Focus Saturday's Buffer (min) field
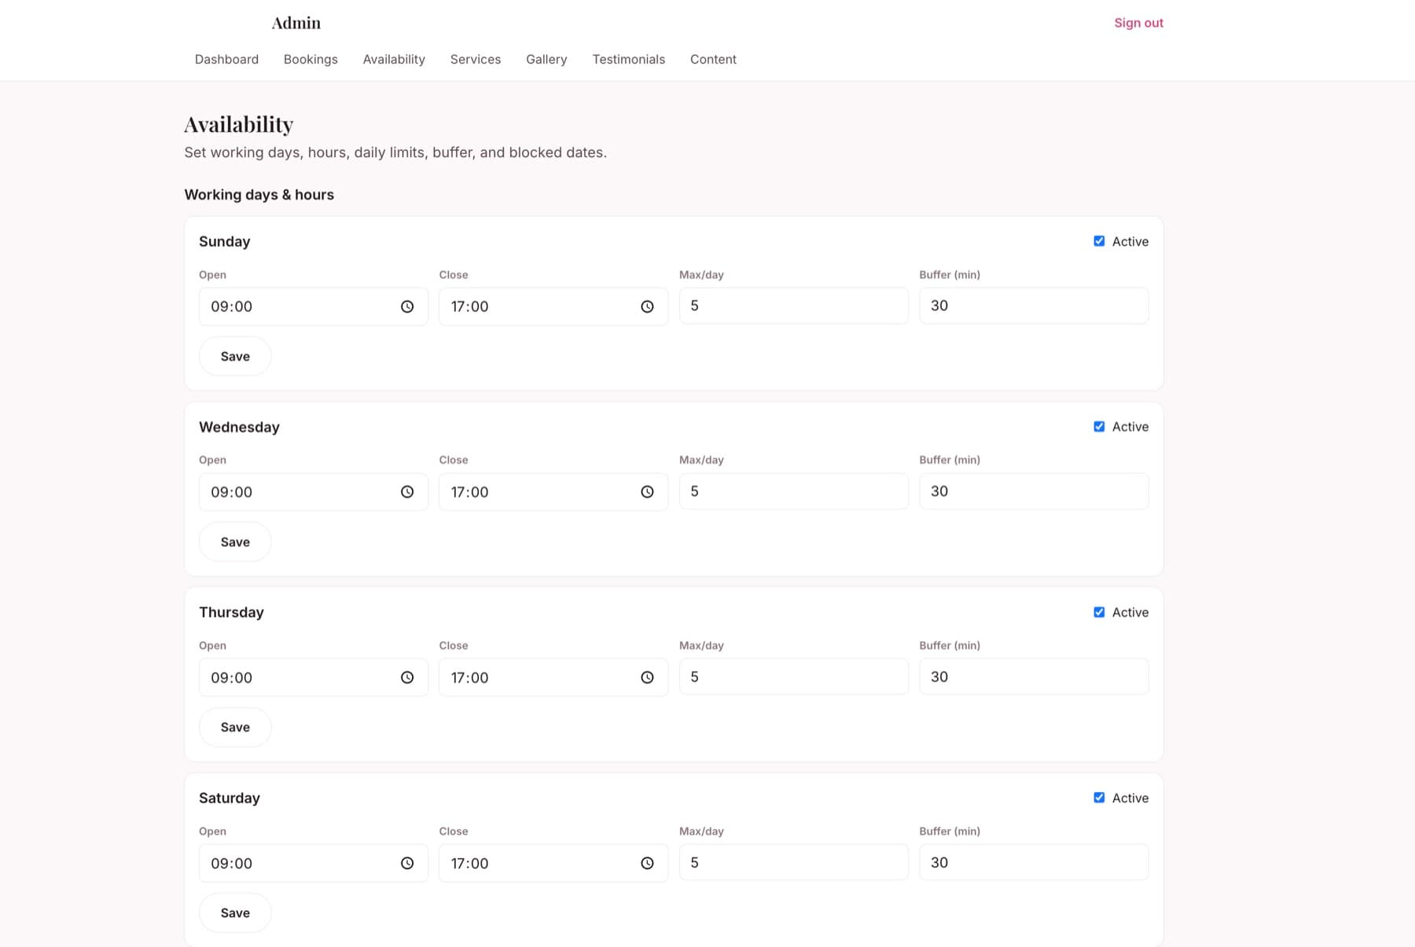Image resolution: width=1415 pixels, height=947 pixels. pyautogui.click(x=1034, y=862)
